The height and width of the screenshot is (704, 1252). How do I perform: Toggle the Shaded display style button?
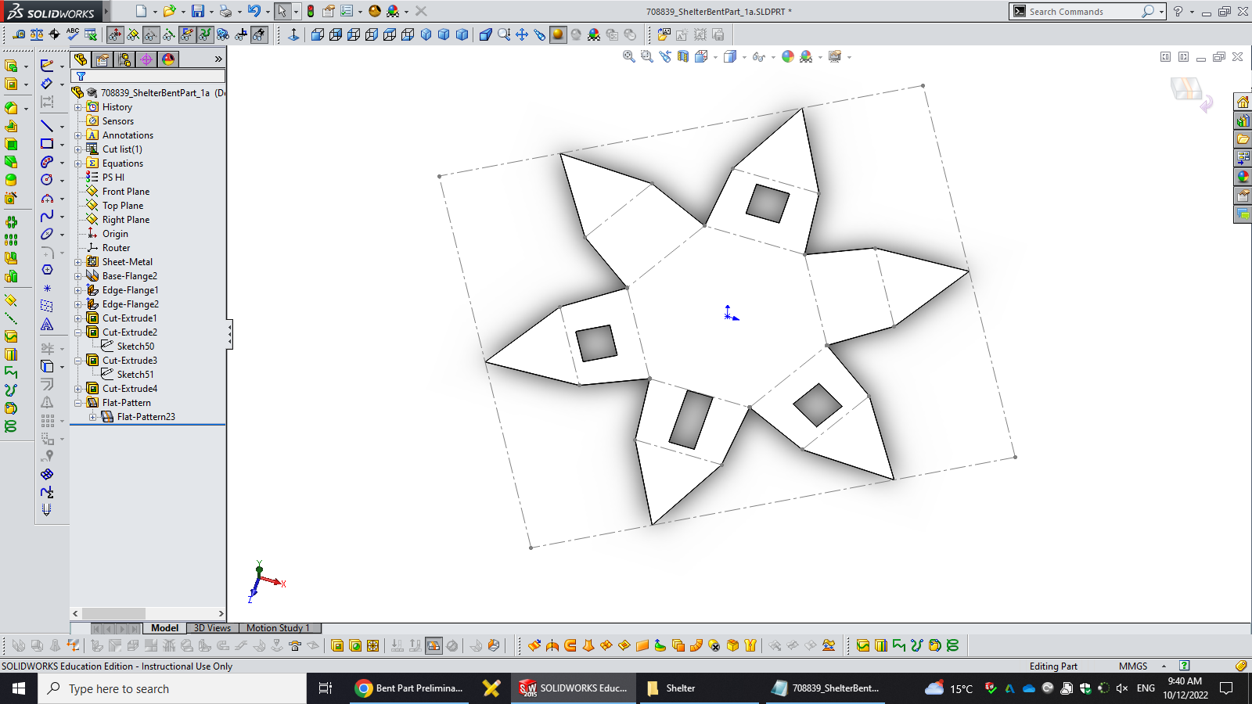coord(558,34)
